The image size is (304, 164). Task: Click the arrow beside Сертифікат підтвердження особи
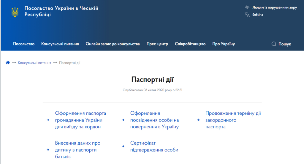[x=123, y=146]
